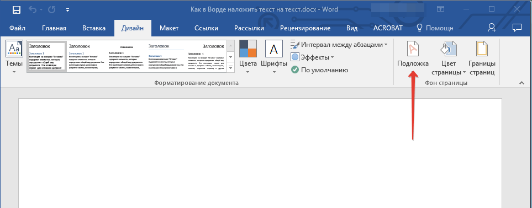Collapse the ribbon with the chevron
This screenshot has height=208, width=532.
tap(522, 83)
